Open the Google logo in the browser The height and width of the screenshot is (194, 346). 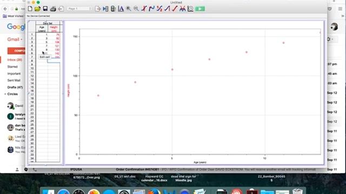[x=16, y=27]
